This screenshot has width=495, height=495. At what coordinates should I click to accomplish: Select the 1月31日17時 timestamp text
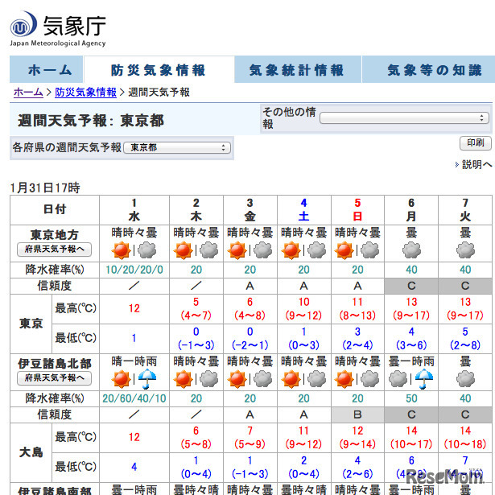pyautogui.click(x=45, y=188)
